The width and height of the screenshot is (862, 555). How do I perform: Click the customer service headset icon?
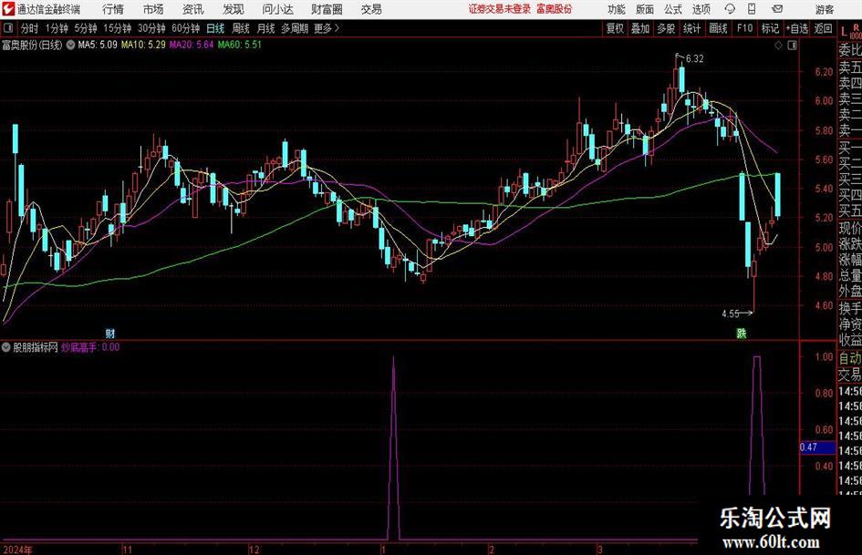point(730,9)
